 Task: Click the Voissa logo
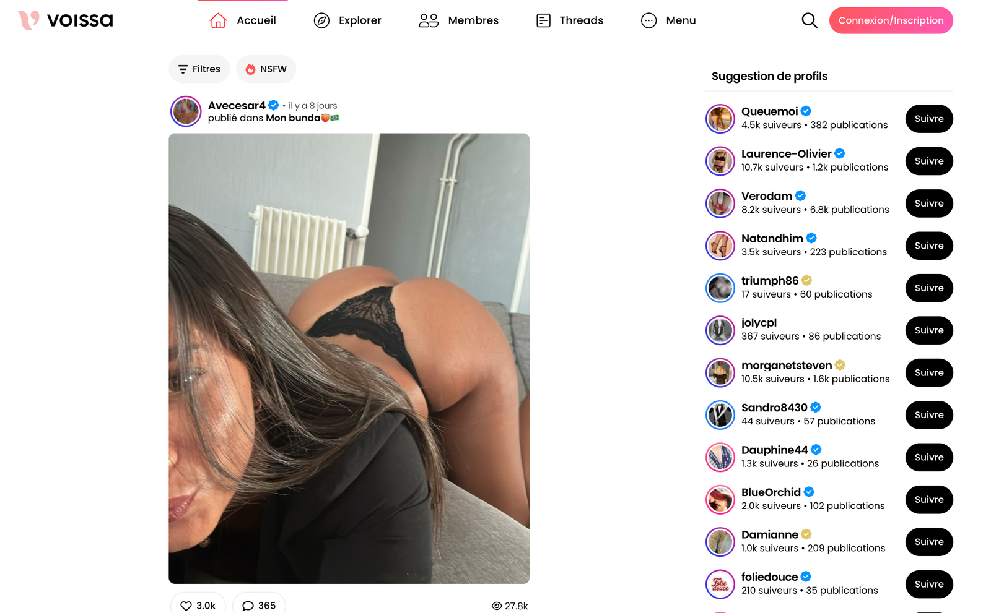[x=66, y=20]
